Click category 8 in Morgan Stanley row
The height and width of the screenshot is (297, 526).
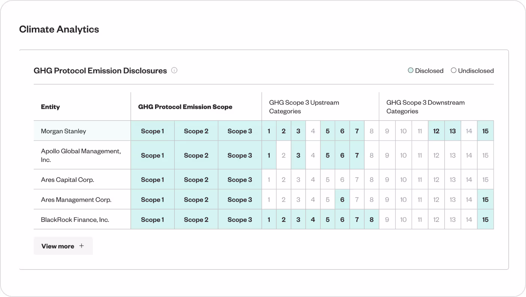[x=372, y=131]
